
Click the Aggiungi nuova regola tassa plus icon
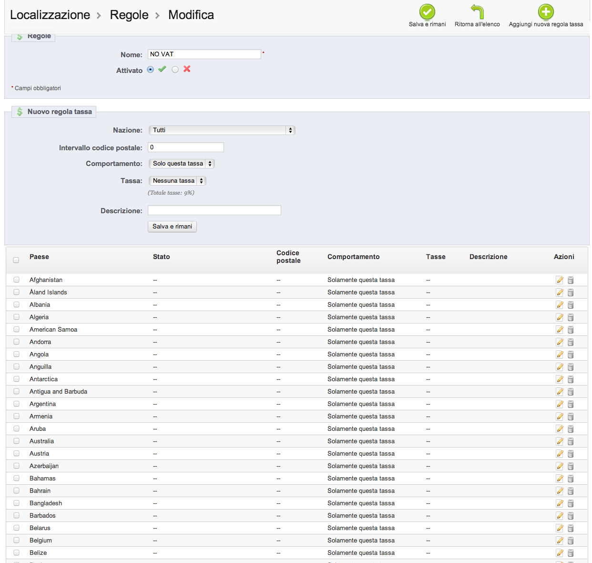click(546, 11)
